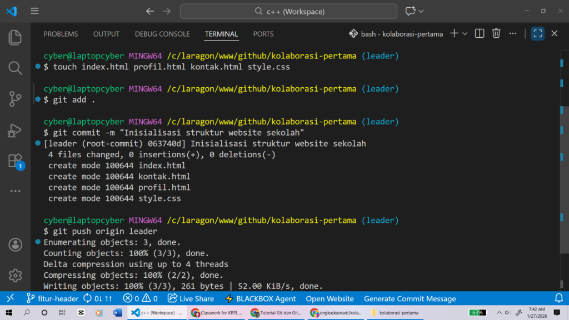
Task: Kill the terminal with trash icon
Action: (x=496, y=34)
